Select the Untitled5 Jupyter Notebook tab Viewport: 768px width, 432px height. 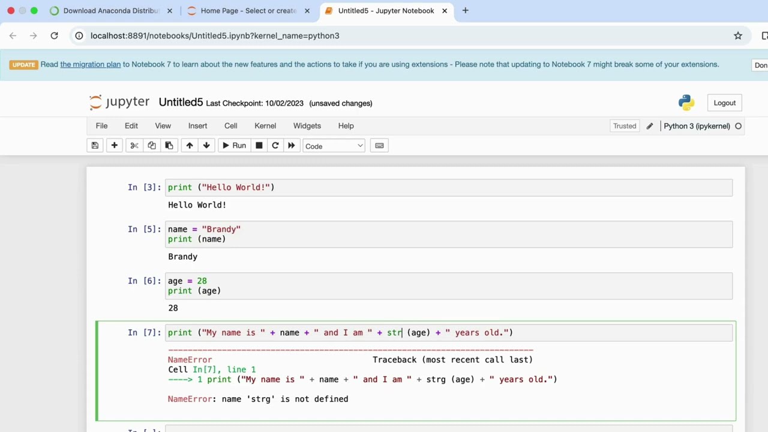(x=386, y=11)
